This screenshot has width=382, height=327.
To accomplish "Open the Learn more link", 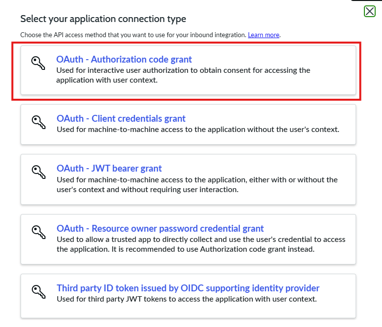I will [x=264, y=35].
